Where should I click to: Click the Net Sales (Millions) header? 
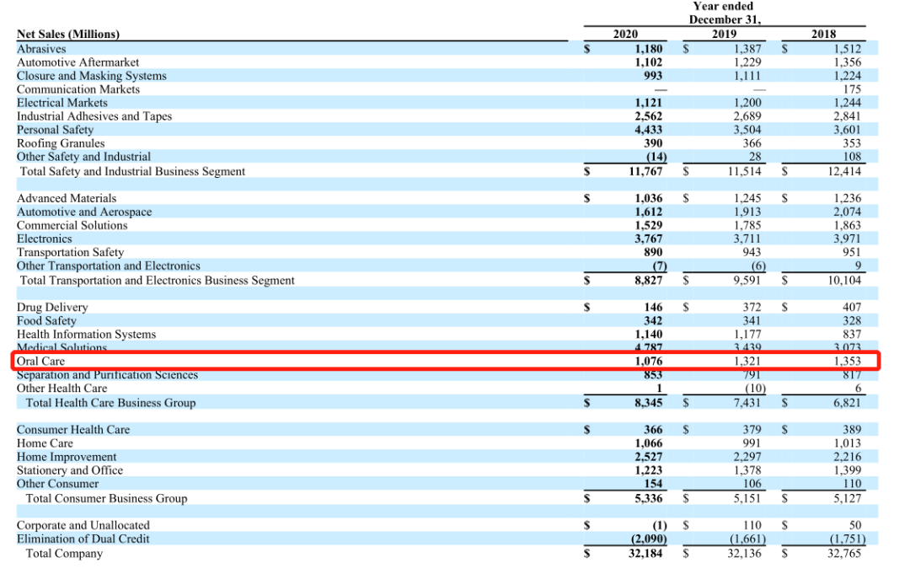click(68, 35)
